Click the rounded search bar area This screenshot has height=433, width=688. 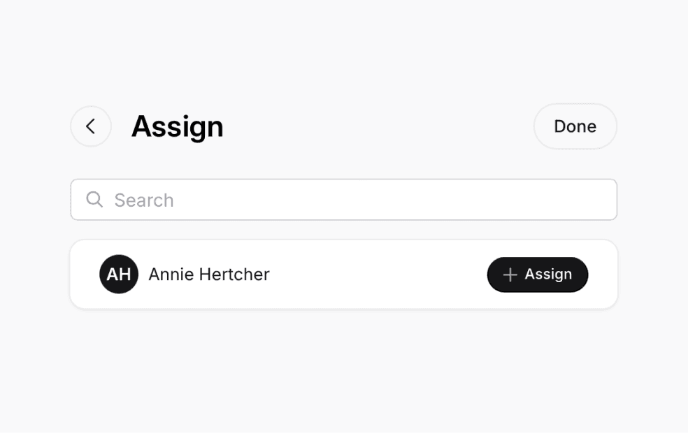point(343,200)
